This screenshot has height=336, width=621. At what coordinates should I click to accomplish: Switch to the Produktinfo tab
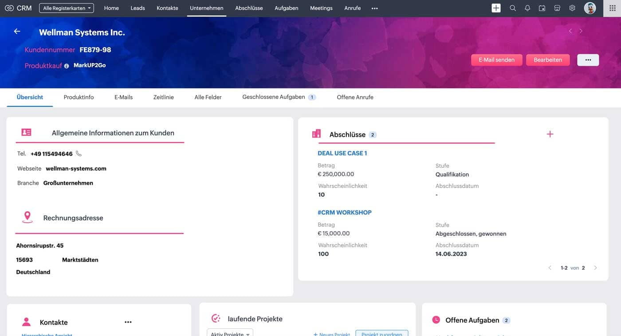(x=79, y=97)
